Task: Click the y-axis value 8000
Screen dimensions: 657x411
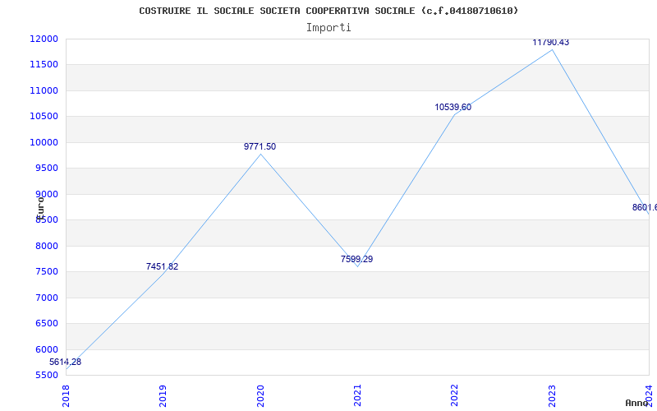Action: coord(46,246)
